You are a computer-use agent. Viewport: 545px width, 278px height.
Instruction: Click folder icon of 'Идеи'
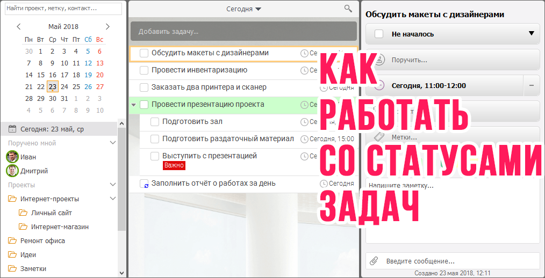click(12, 254)
